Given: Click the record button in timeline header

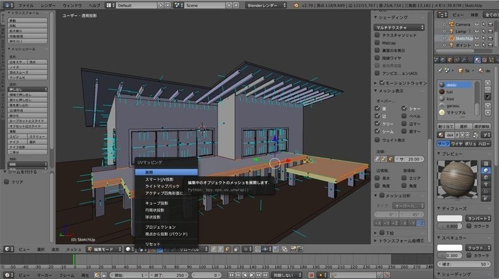Looking at the screenshot, I should 311,275.
